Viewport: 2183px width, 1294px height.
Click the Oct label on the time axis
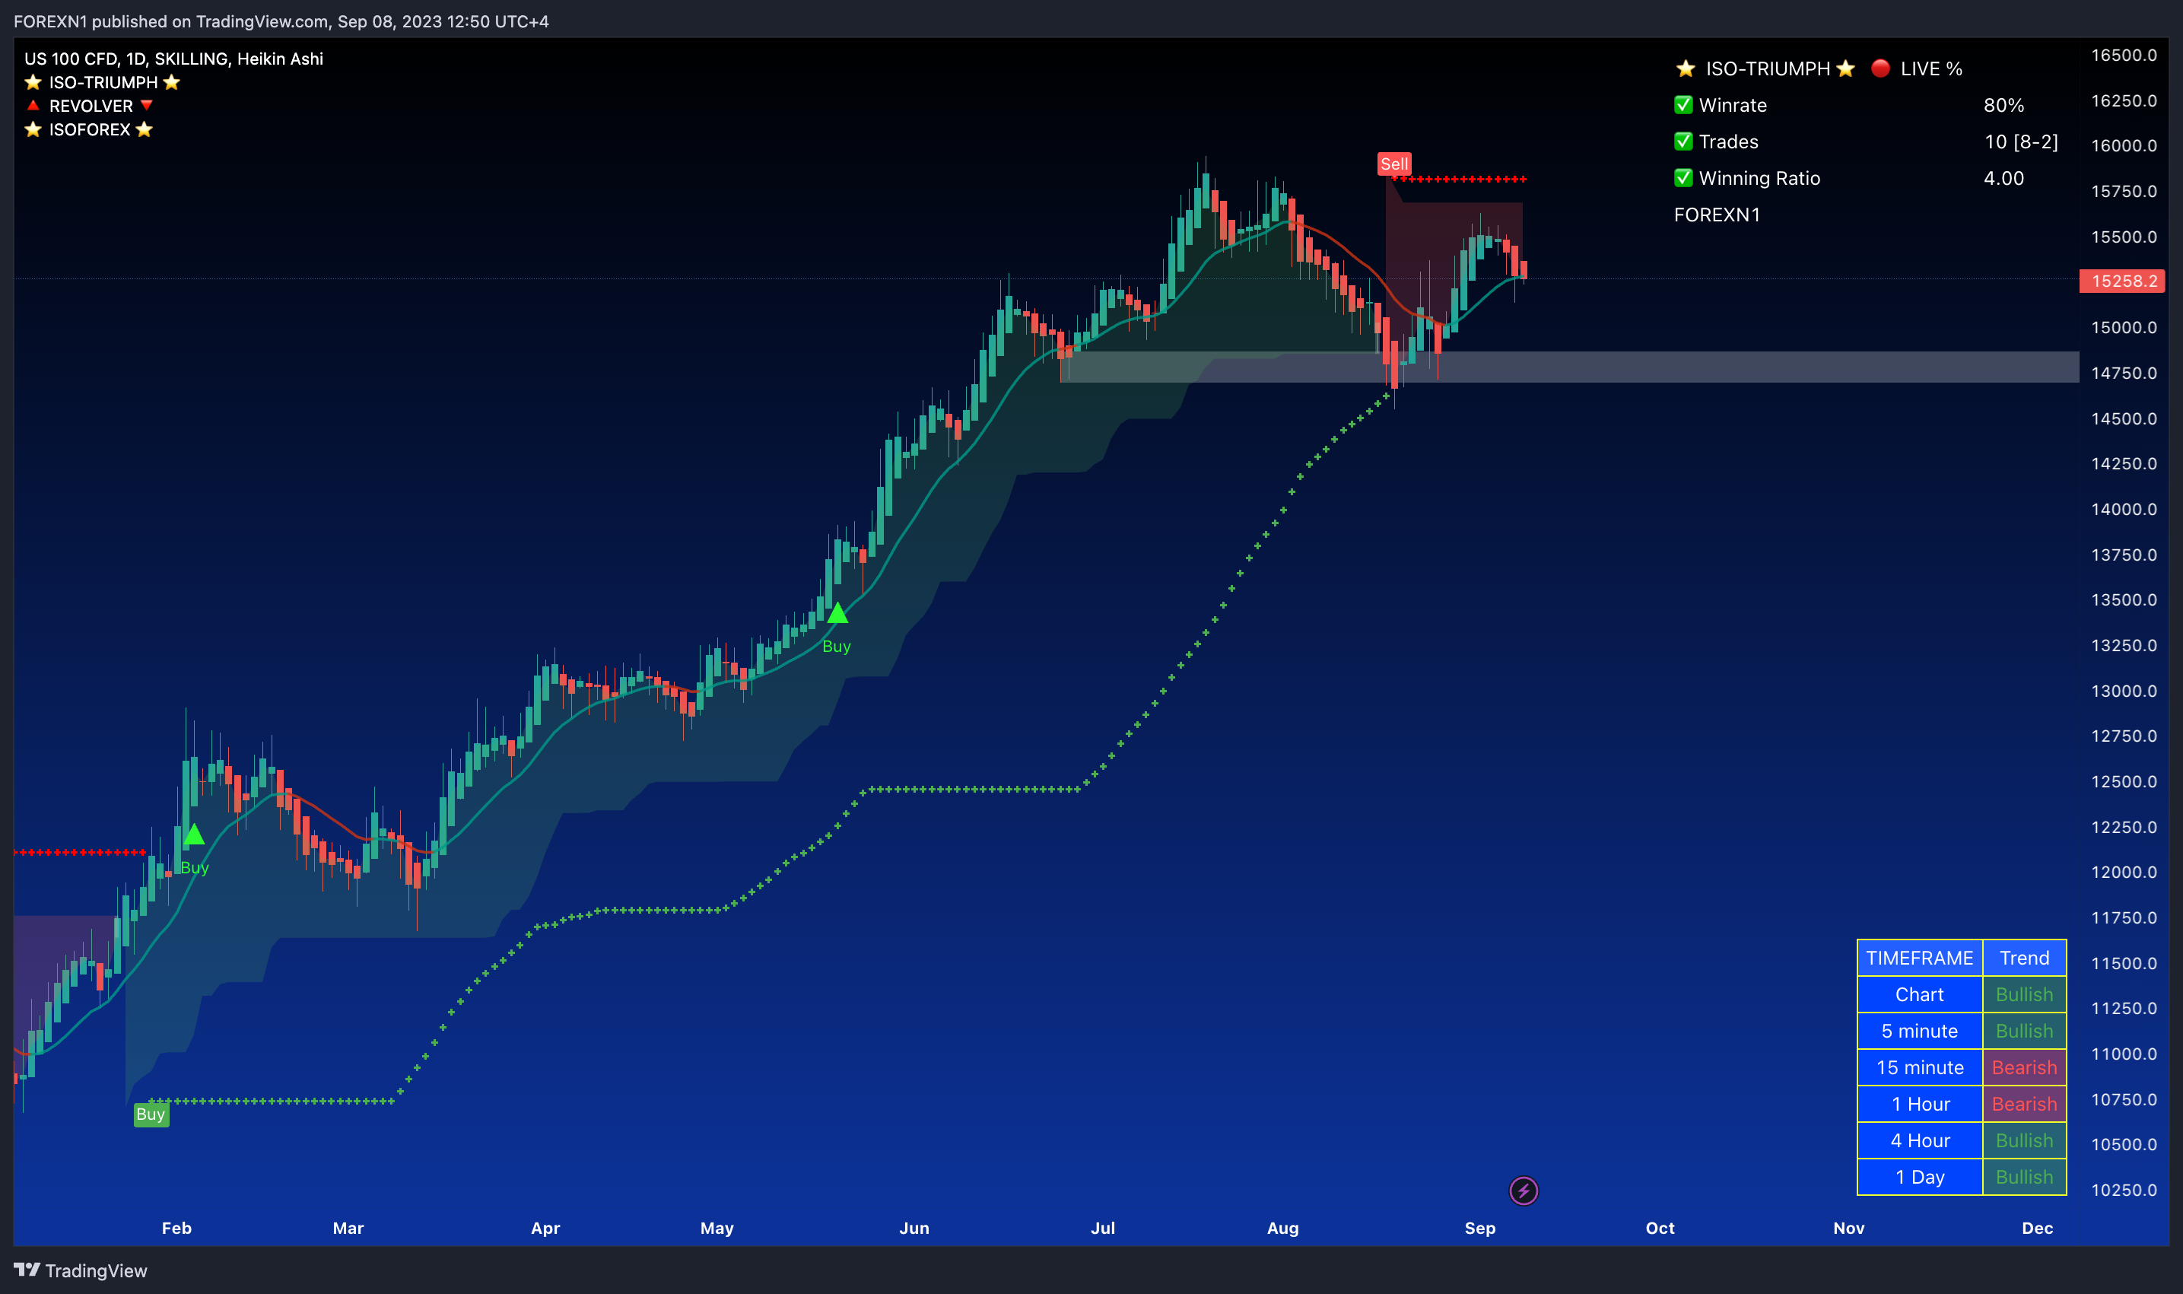tap(1660, 1228)
